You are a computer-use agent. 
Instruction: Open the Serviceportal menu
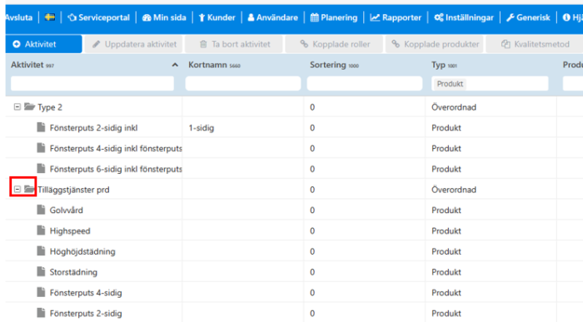pyautogui.click(x=98, y=17)
